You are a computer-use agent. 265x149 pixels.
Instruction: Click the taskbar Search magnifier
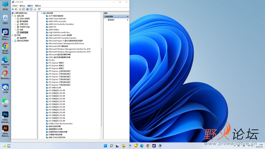click(111, 146)
